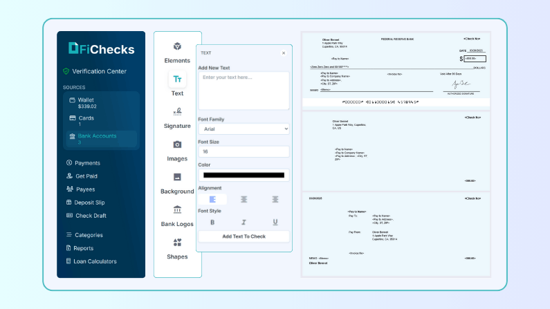Click the Loan Calculators icon

coord(68,261)
